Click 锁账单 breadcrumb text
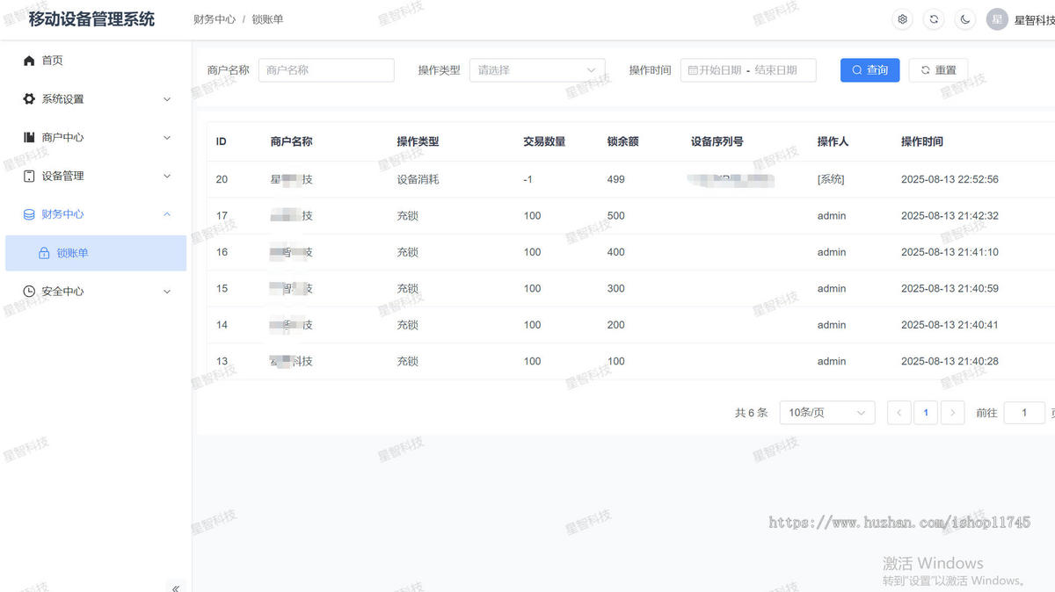Image resolution: width=1055 pixels, height=592 pixels. 267,19
